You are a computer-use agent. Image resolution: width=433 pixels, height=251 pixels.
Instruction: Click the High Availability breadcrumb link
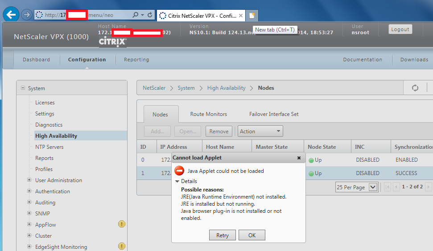pyautogui.click(x=227, y=88)
